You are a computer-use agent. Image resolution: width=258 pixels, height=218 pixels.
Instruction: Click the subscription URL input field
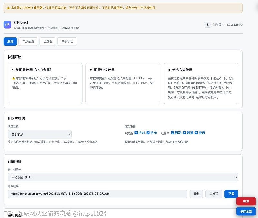pyautogui.click(x=97, y=194)
